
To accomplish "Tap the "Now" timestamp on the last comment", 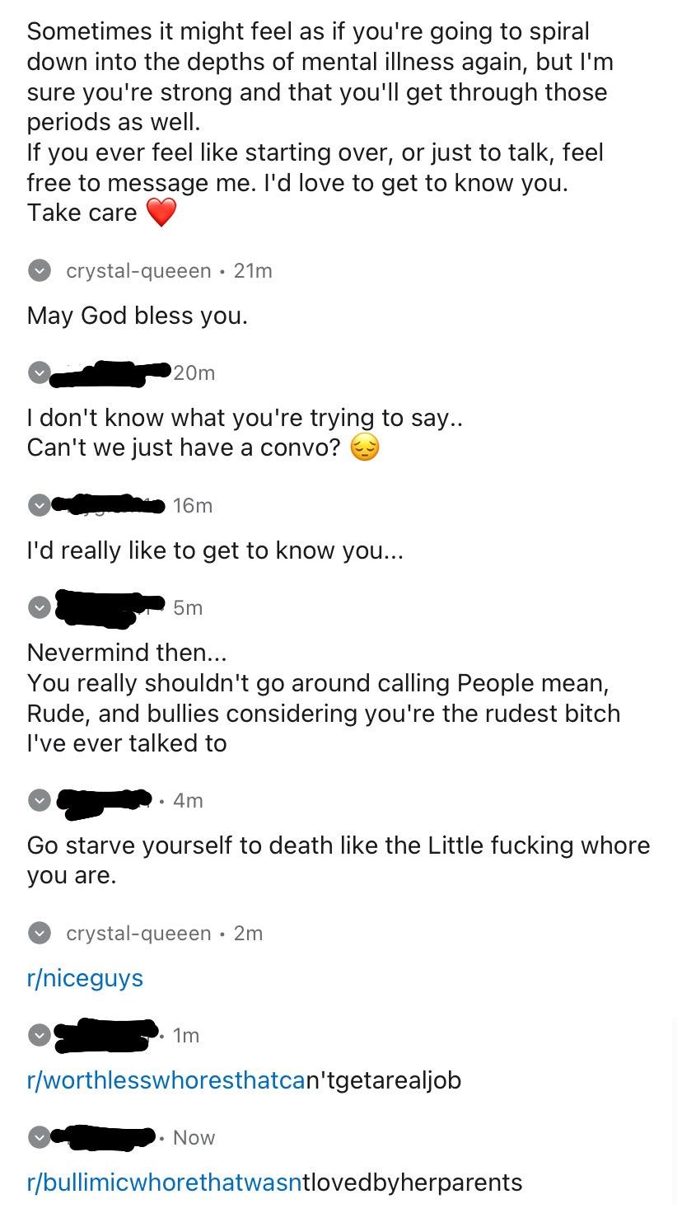I will tap(194, 1137).
